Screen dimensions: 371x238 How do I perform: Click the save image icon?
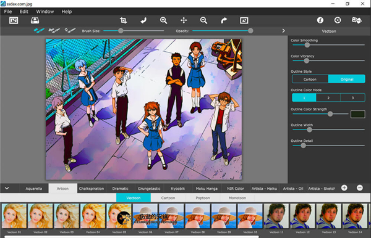tap(35, 20)
